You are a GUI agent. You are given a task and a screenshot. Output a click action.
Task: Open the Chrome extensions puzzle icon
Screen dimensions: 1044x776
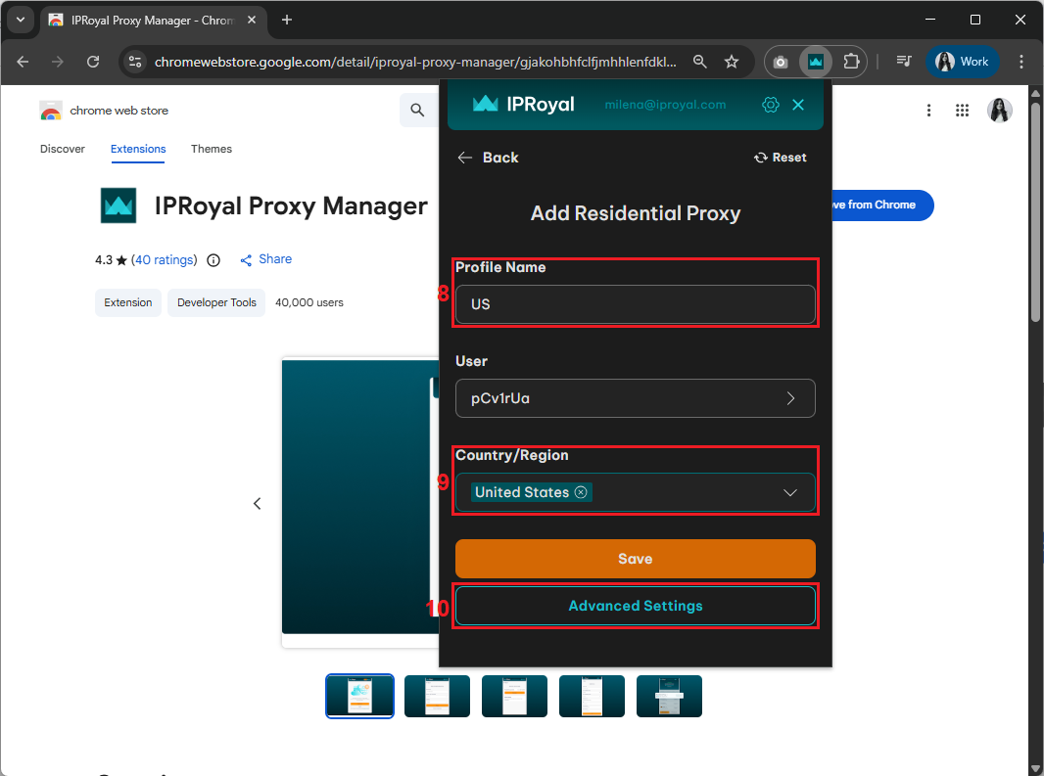pyautogui.click(x=851, y=62)
